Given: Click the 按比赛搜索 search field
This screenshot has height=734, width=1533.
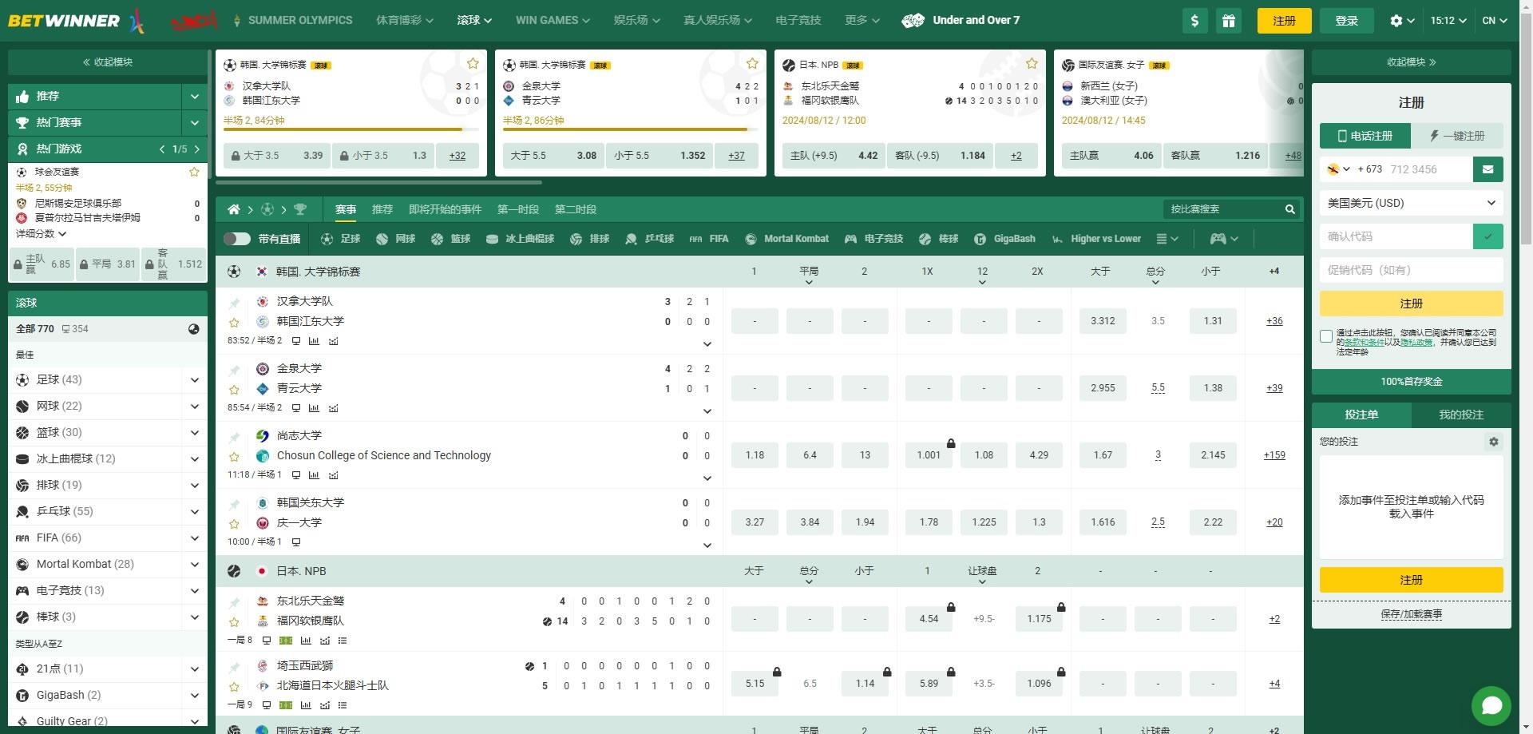Looking at the screenshot, I should pyautogui.click(x=1222, y=209).
